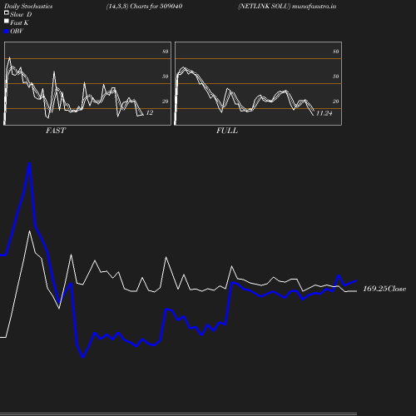Viewport: 416px width, 416px height.
Task: Click the '20' axis label in FULL chart
Action: coord(336,102)
